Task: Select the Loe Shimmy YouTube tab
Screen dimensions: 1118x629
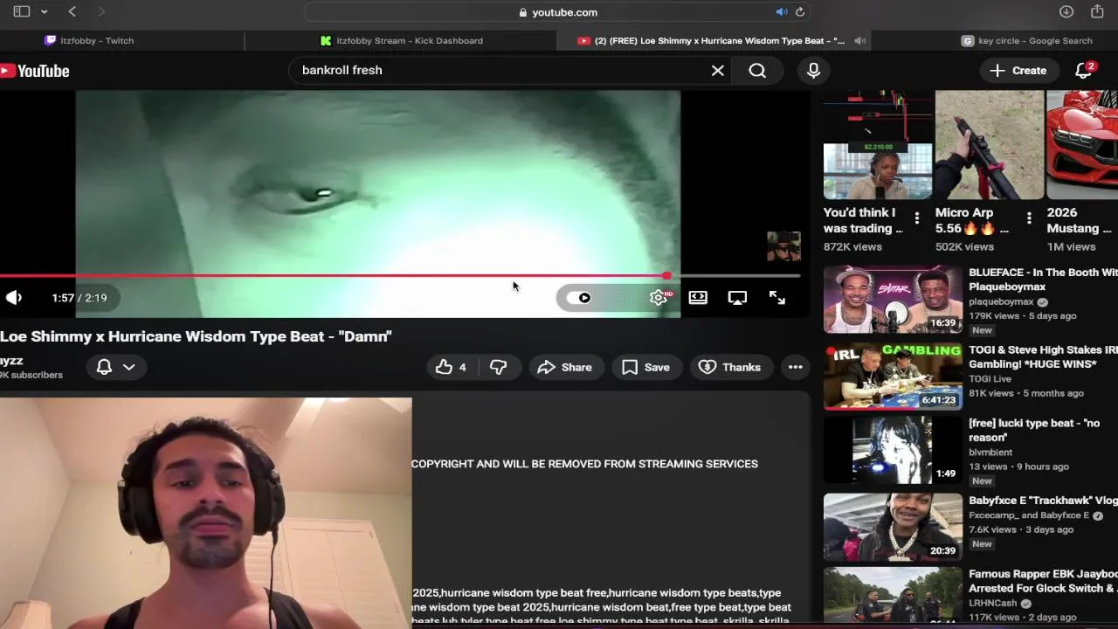Action: tap(712, 40)
